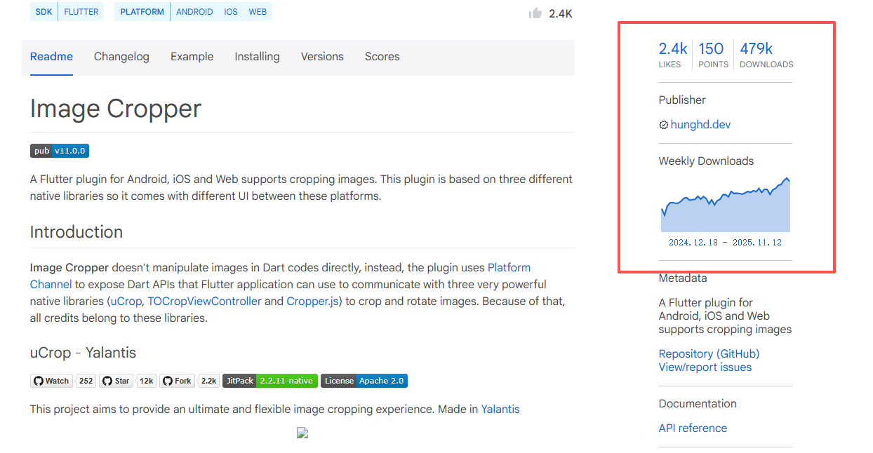Click the View/report issues link

pyautogui.click(x=705, y=367)
